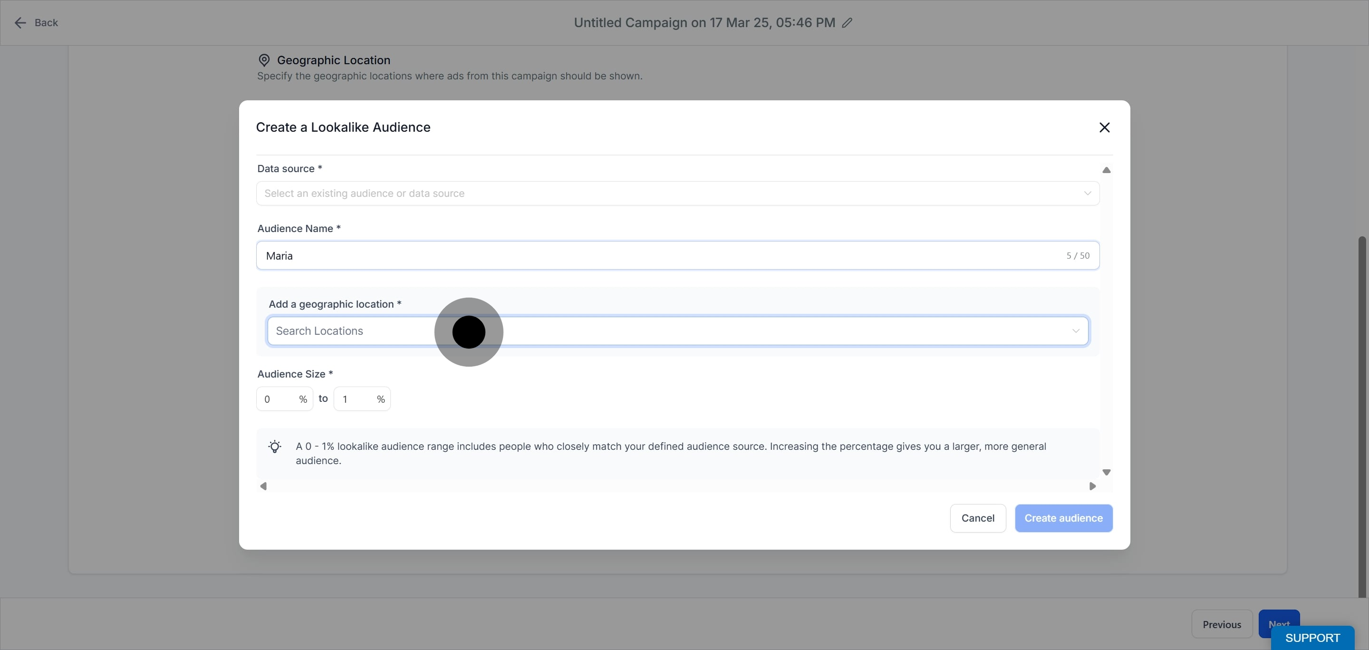Screen dimensions: 1369x650
Task: Click the horizontal scroll right arrow
Action: tap(1093, 486)
